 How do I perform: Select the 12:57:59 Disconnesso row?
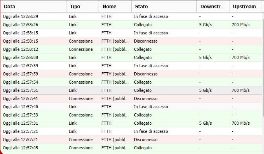click(x=131, y=74)
